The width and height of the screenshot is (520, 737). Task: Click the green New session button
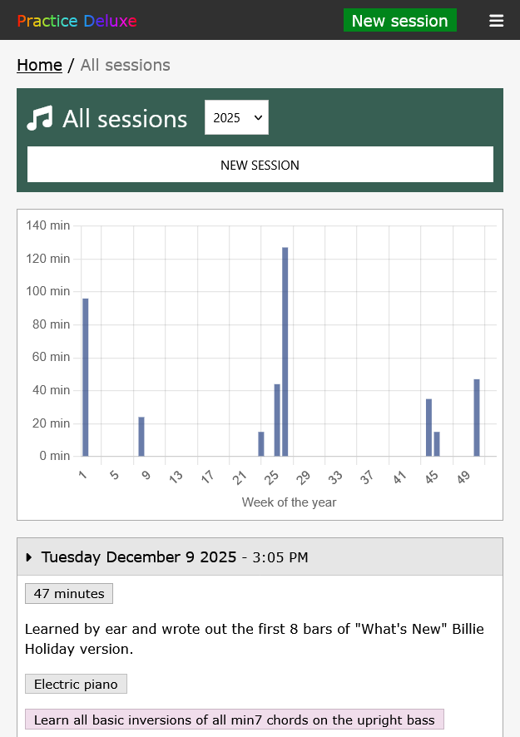(x=399, y=21)
